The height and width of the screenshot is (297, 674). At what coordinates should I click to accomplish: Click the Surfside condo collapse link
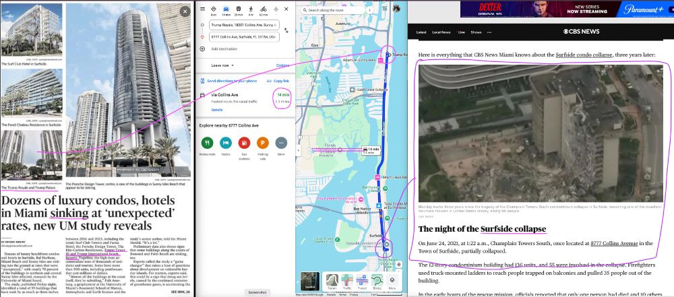tap(584, 55)
